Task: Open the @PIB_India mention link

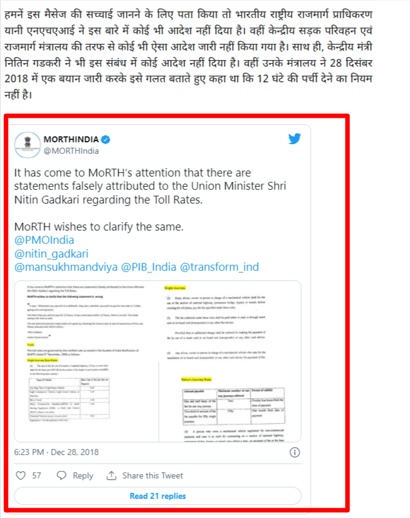Action: pos(148,267)
